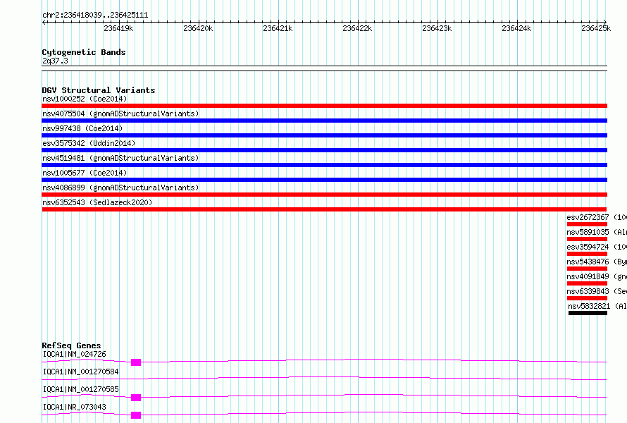Open the nsv1005677 (Coe2014) label
Screen dimensions: 627x423
coord(85,173)
